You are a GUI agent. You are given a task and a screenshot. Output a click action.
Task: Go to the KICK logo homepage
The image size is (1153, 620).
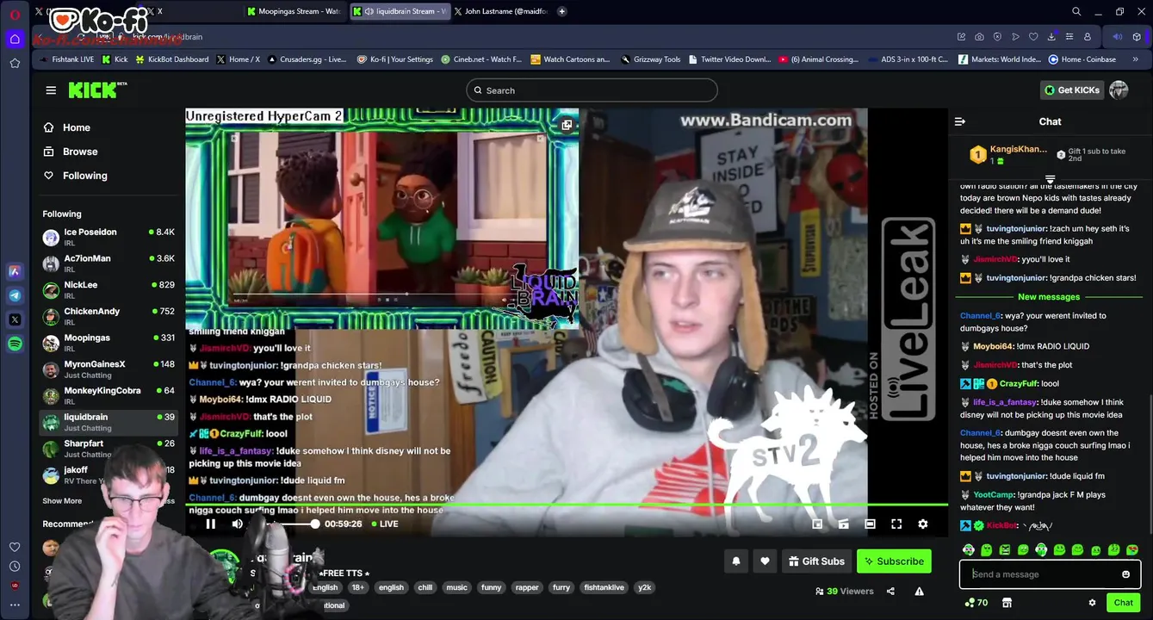[x=97, y=90]
